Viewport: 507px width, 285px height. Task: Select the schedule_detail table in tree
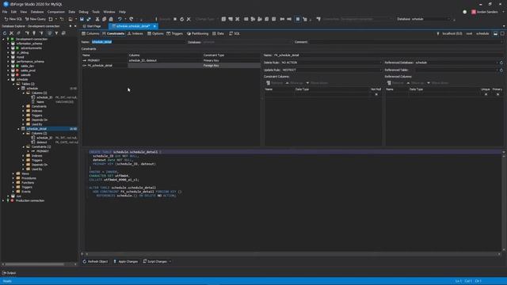[x=36, y=129]
